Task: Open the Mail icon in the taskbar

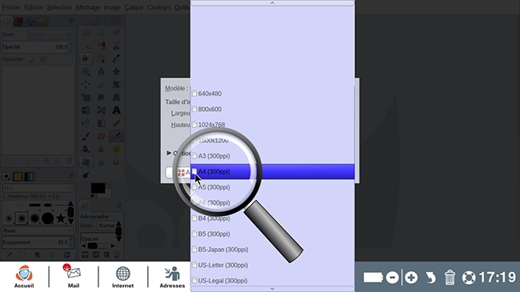Action: (x=74, y=277)
